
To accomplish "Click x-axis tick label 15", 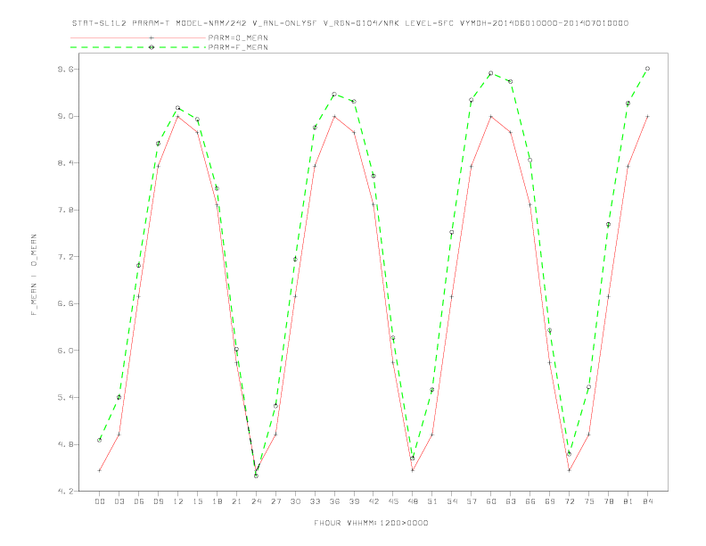I will click(197, 501).
